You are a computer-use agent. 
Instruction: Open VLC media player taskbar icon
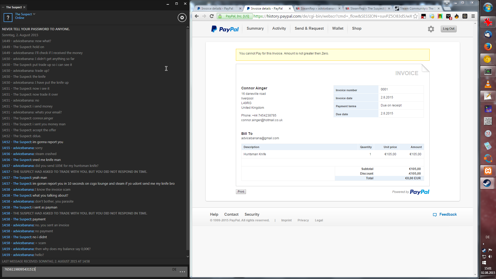[487, 84]
